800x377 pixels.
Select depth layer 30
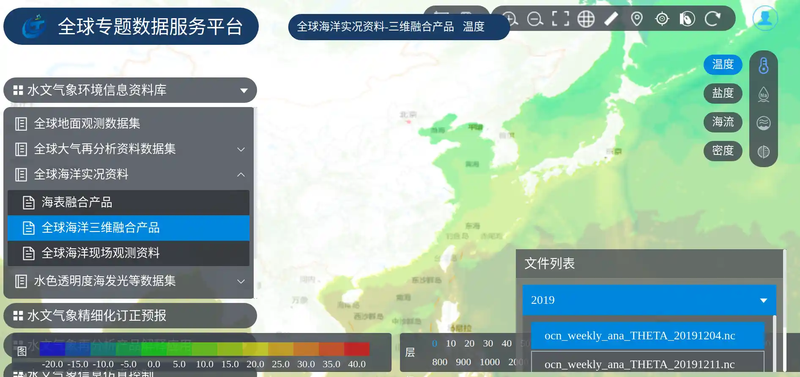click(488, 344)
